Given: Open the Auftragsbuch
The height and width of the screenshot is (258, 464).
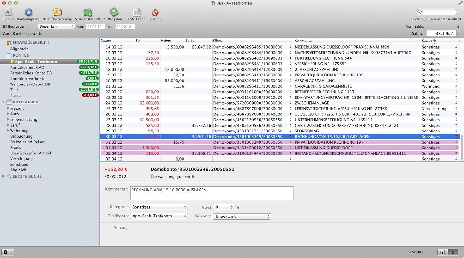Looking at the screenshot, I should pos(114,12).
